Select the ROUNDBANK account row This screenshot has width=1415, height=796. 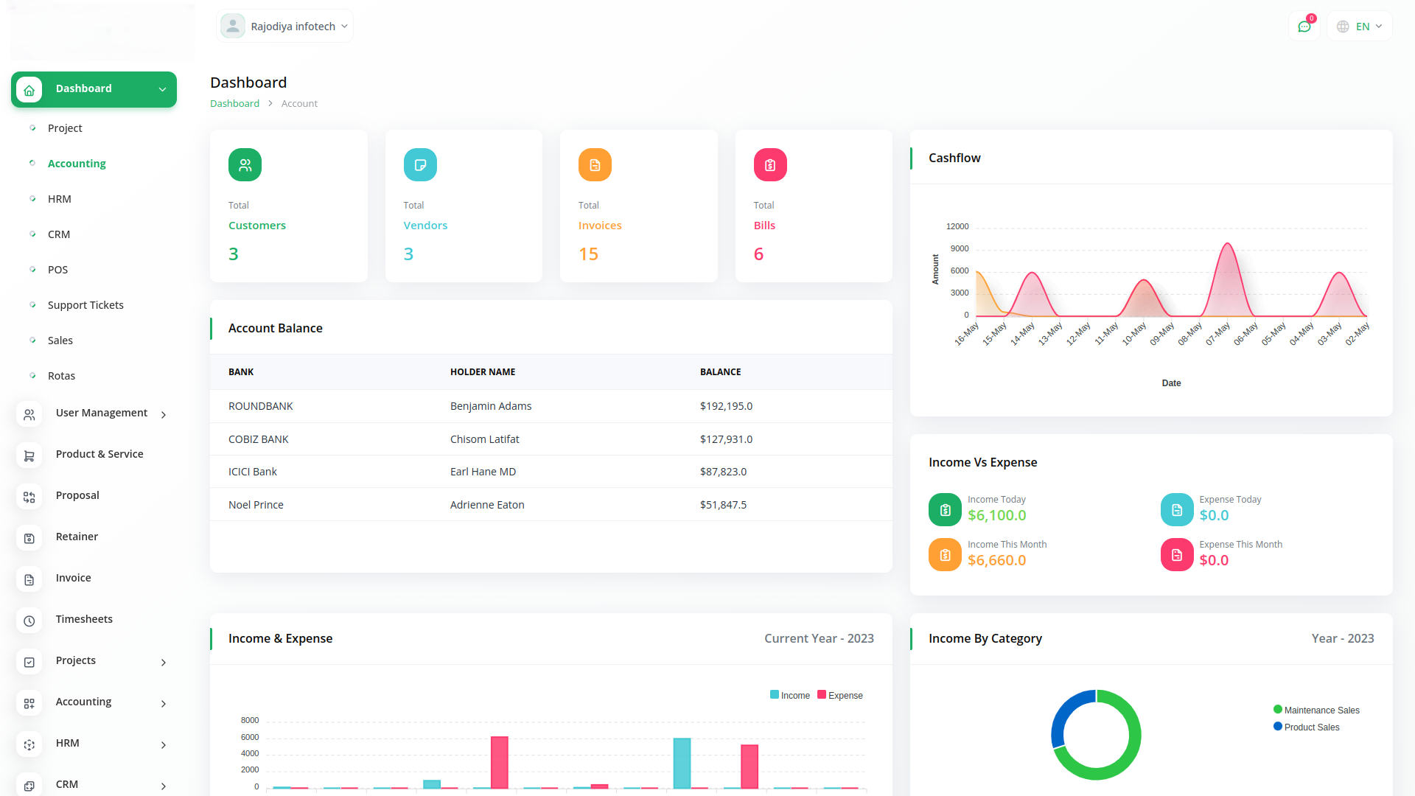[x=261, y=405]
